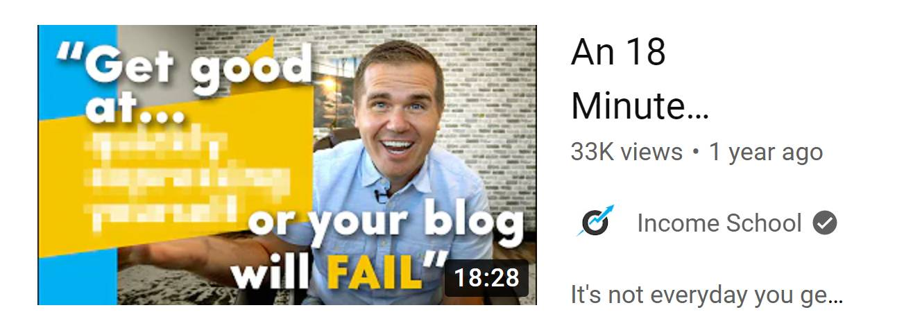This screenshot has height=319, width=913.
Task: Select the "33K views" metadata text
Action: [x=626, y=152]
